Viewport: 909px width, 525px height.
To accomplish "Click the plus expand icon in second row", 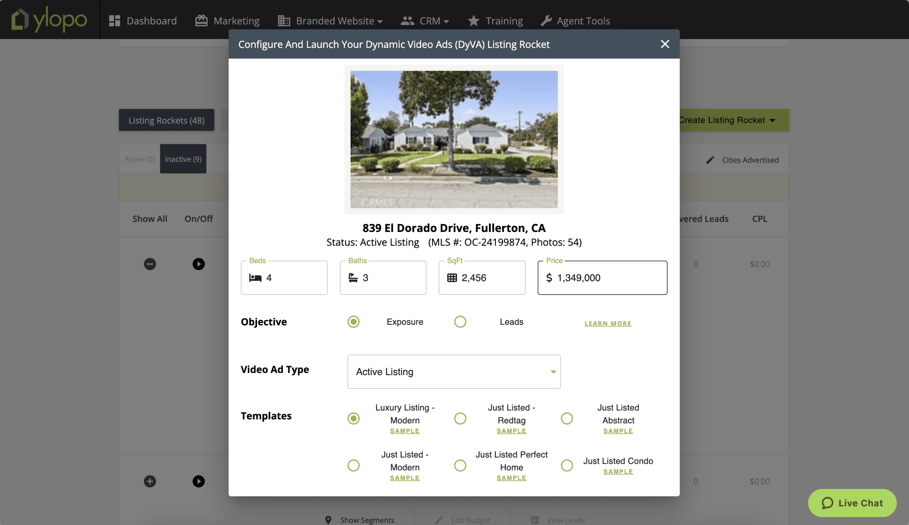I will (x=150, y=481).
